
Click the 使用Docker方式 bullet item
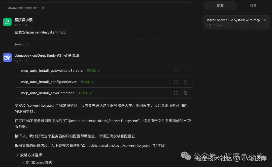point(40,163)
